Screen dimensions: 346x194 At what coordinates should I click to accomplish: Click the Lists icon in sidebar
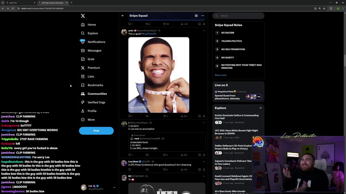point(83,77)
